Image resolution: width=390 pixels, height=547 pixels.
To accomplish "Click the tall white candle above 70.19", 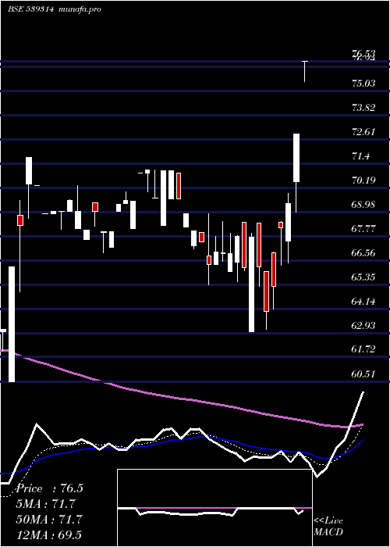I will pos(296,158).
